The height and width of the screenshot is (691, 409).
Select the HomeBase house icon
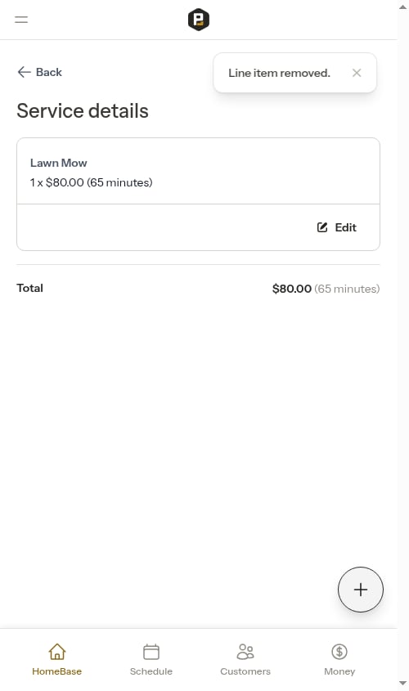pyautogui.click(x=57, y=651)
